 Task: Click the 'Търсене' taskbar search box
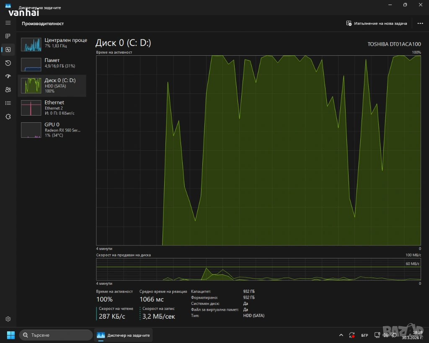pos(56,335)
